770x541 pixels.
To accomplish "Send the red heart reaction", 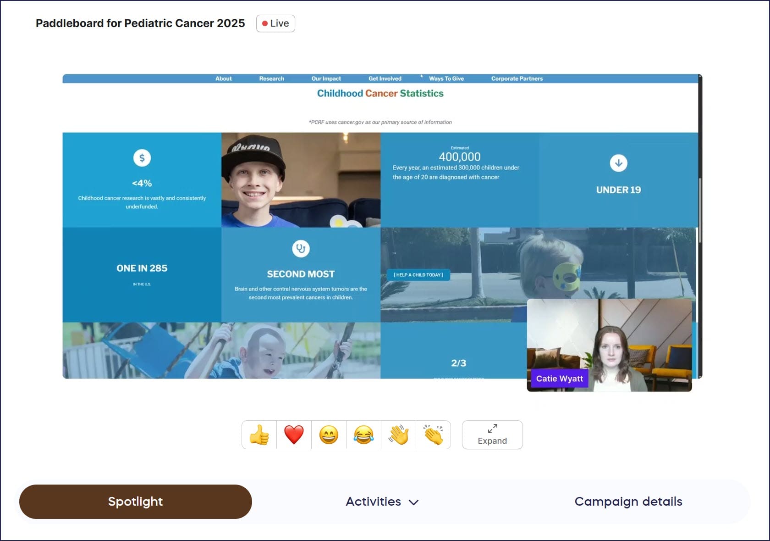I will click(x=294, y=435).
